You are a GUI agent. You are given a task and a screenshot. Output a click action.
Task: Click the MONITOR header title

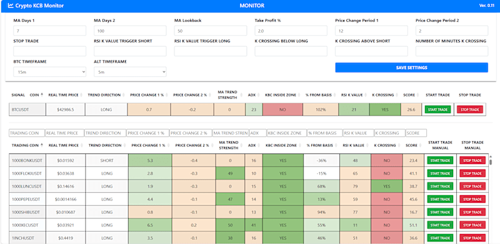click(252, 6)
